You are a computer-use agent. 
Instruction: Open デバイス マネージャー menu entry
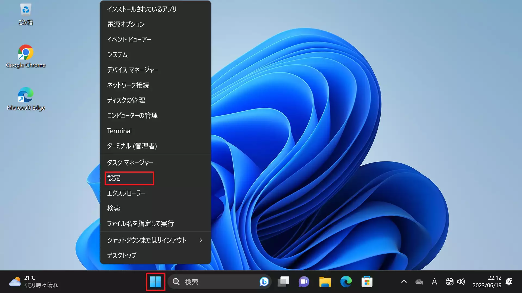[x=156, y=70]
